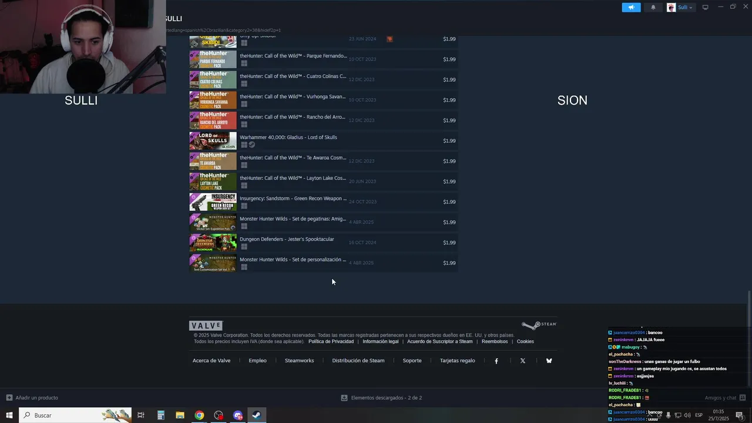
Task: Open Monster Hunter Wilds Set de pegatinas listing
Action: click(x=324, y=222)
